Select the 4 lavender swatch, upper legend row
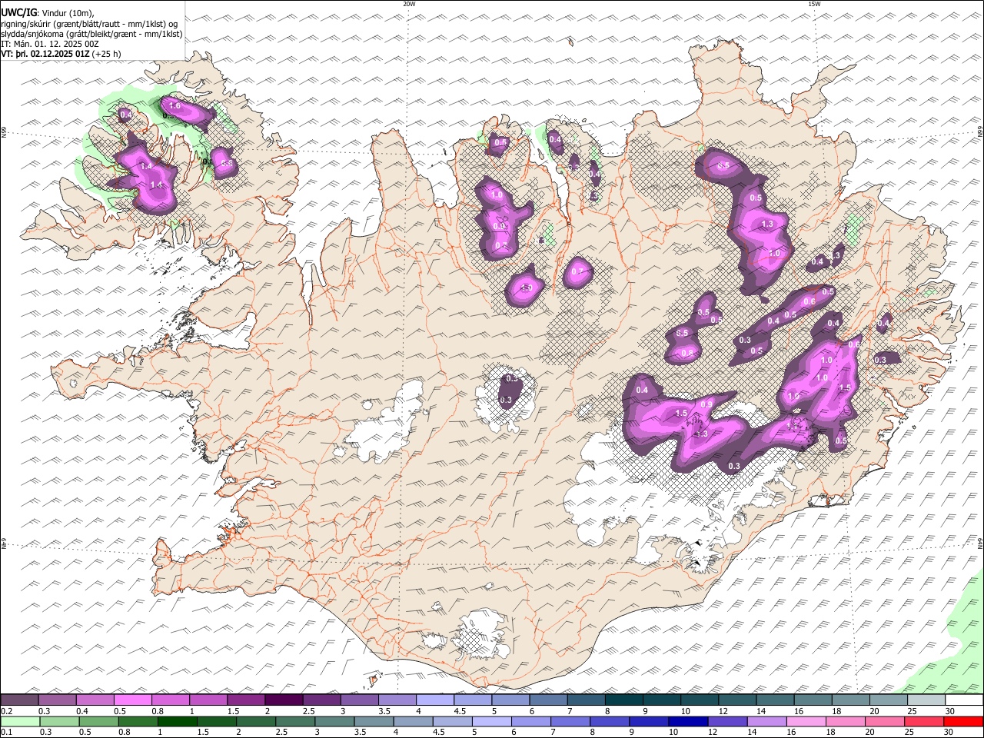Image resolution: width=984 pixels, height=738 pixels. pyautogui.click(x=435, y=700)
